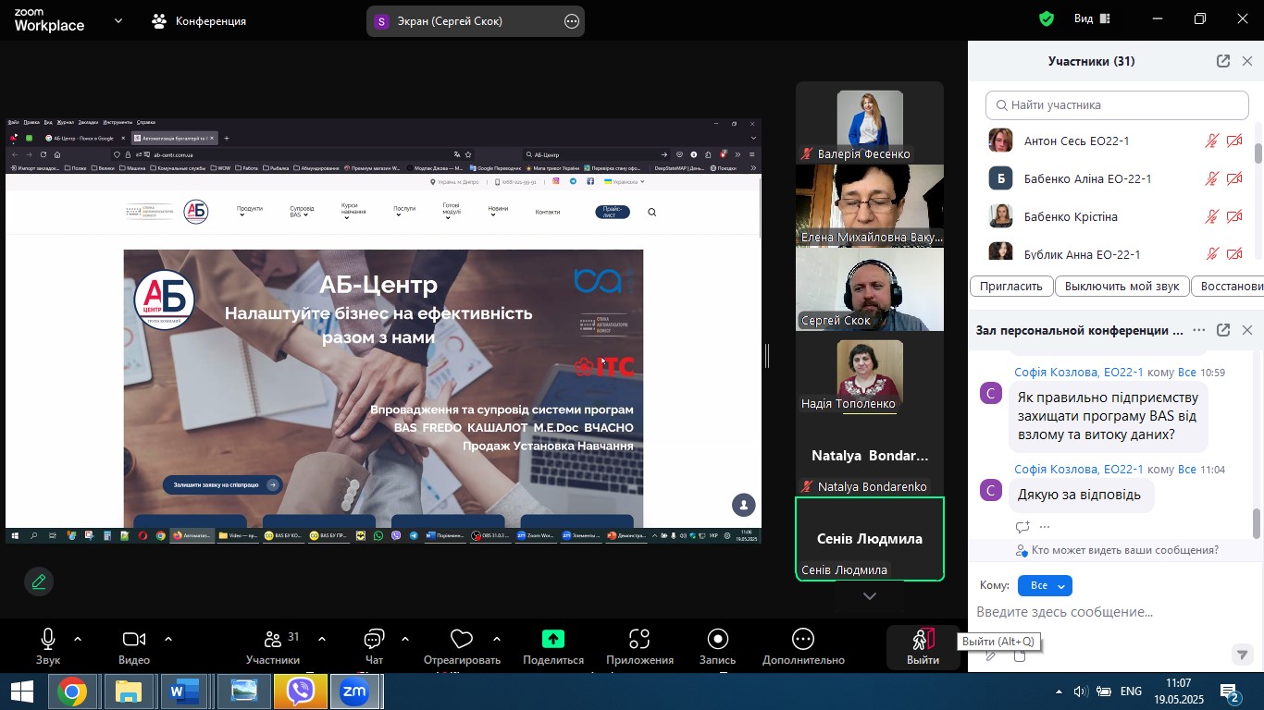Expand video options arrow next to Видео
1264x710 pixels.
[168, 639]
